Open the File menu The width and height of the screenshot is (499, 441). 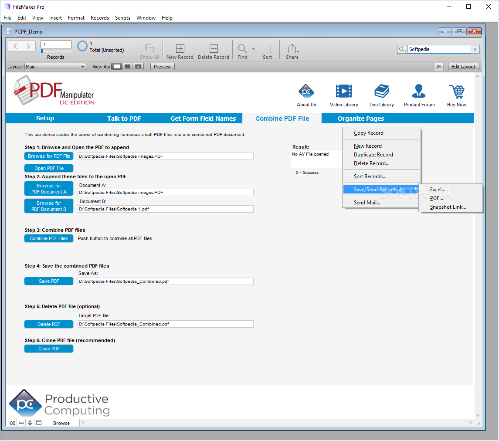click(7, 18)
